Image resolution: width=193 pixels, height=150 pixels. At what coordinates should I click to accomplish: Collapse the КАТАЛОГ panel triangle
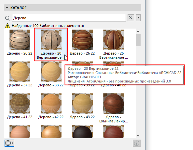coord(7,8)
